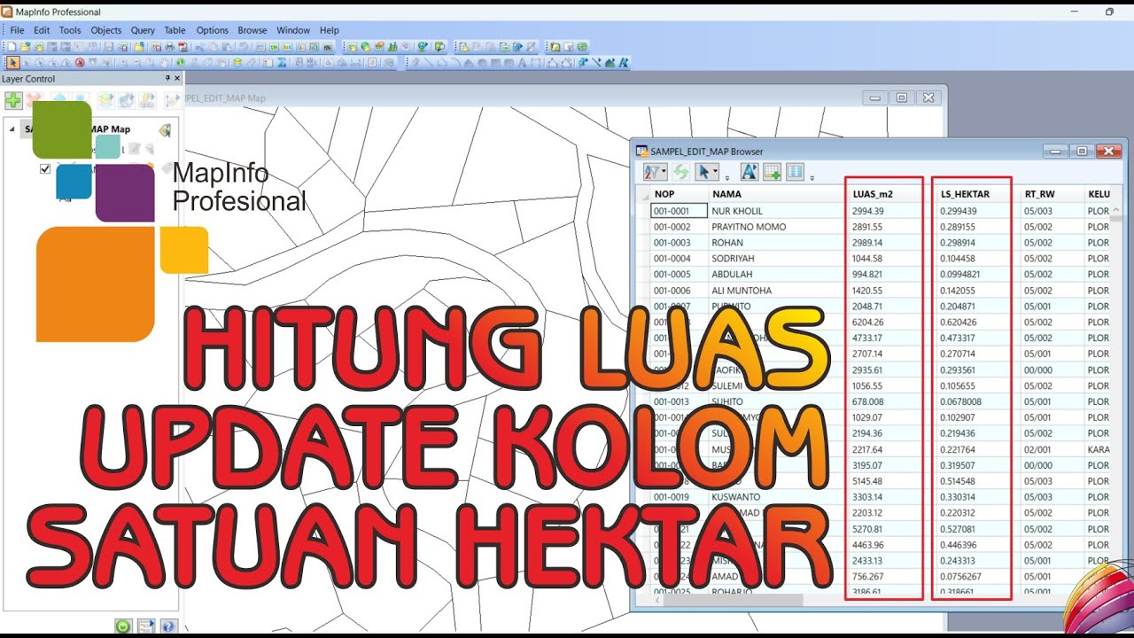Screen dimensions: 1134x638
Task: Open the Browse menu
Action: coord(252,30)
